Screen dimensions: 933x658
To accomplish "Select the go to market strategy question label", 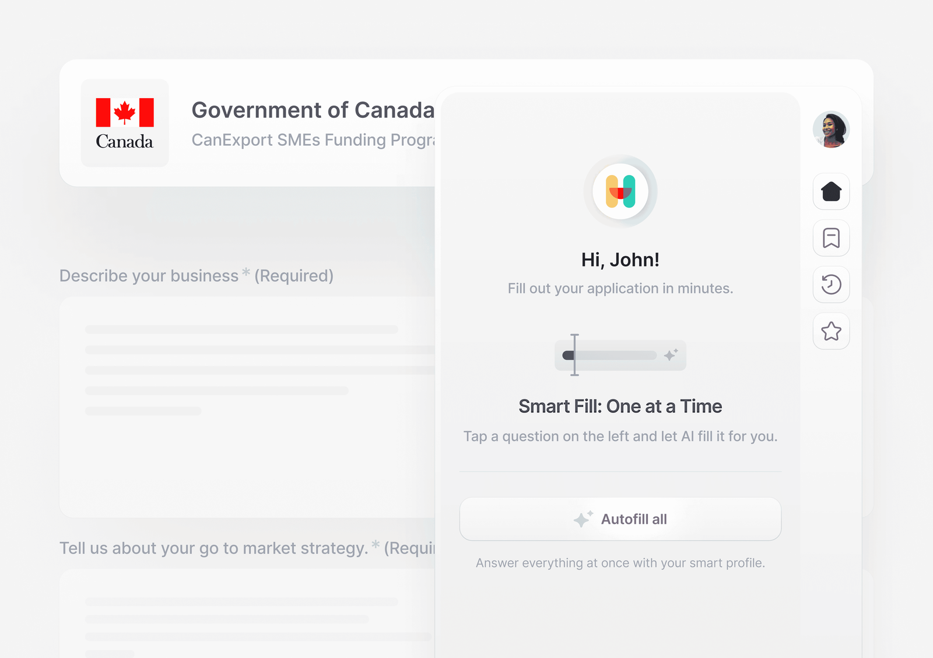I will [247, 548].
